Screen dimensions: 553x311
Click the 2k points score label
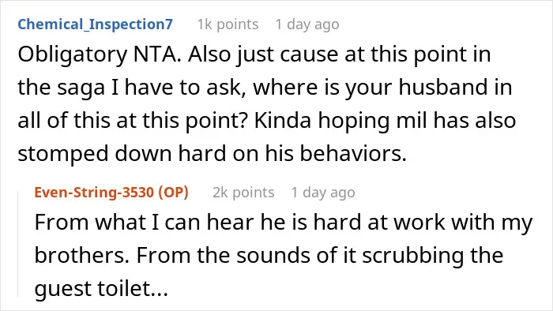(243, 193)
